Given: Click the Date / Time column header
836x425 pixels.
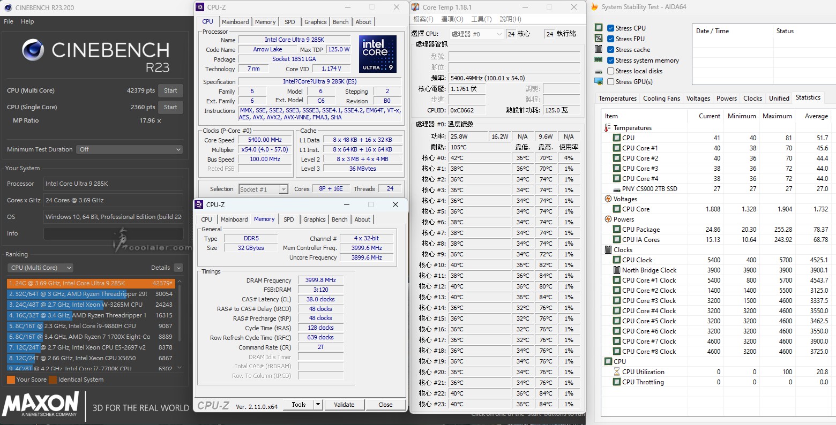Looking at the screenshot, I should click(732, 31).
